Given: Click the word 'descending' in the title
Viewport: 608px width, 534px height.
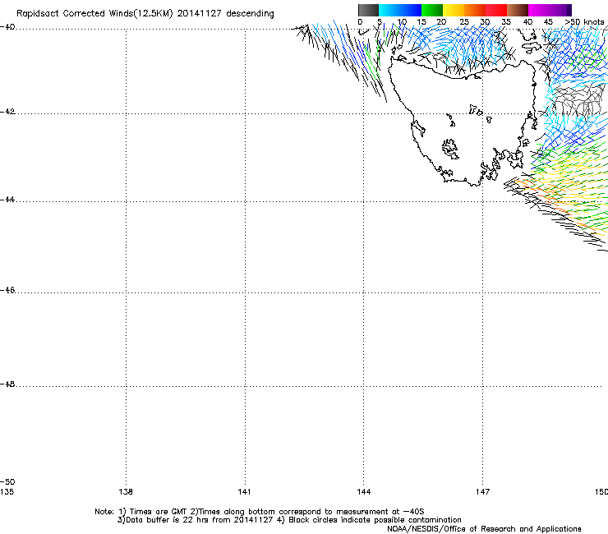Looking at the screenshot, I should pos(250,14).
